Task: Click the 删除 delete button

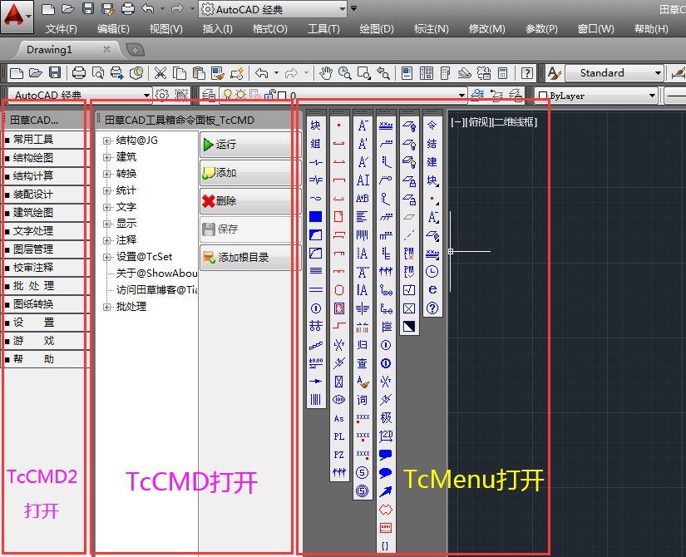Action: [250, 200]
